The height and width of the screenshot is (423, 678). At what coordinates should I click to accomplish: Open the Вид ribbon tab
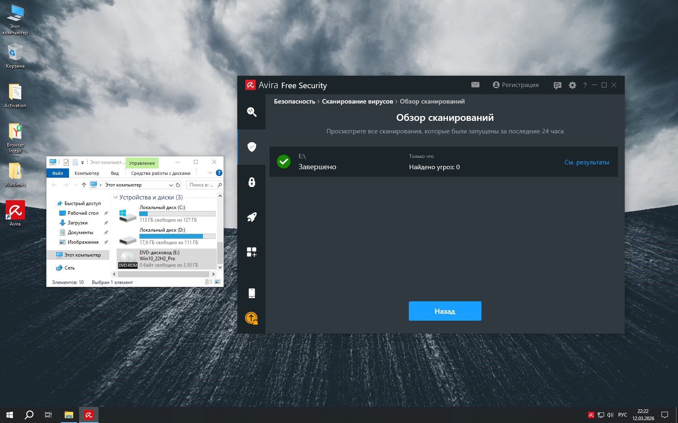tap(115, 173)
